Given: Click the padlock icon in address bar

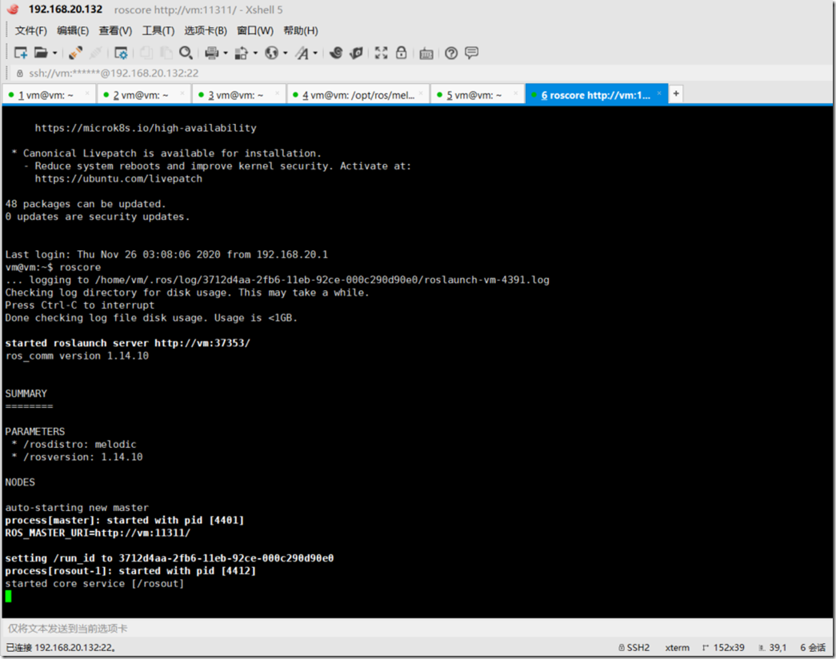Looking at the screenshot, I should [20, 73].
